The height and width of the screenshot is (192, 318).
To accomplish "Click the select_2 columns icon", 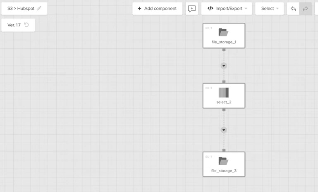I will click(x=224, y=92).
